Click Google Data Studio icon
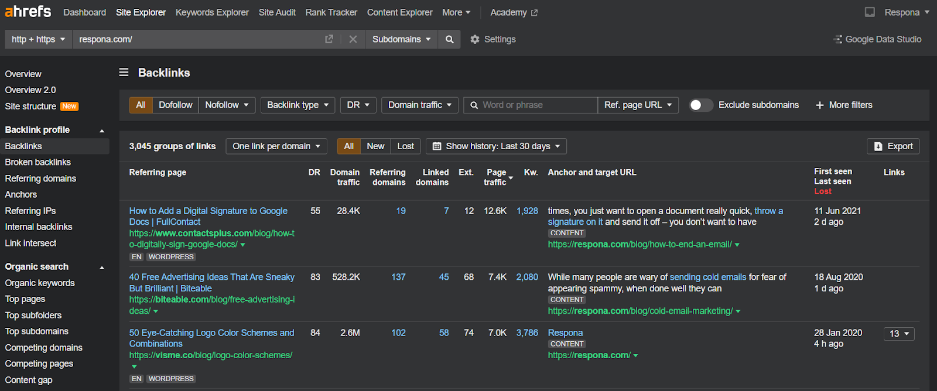937x391 pixels. [837, 39]
